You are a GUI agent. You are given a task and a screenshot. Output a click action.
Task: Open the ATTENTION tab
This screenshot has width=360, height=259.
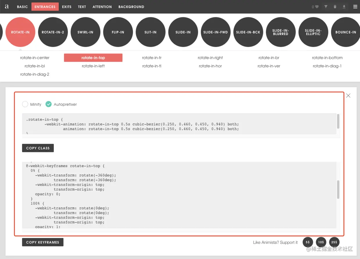102,7
